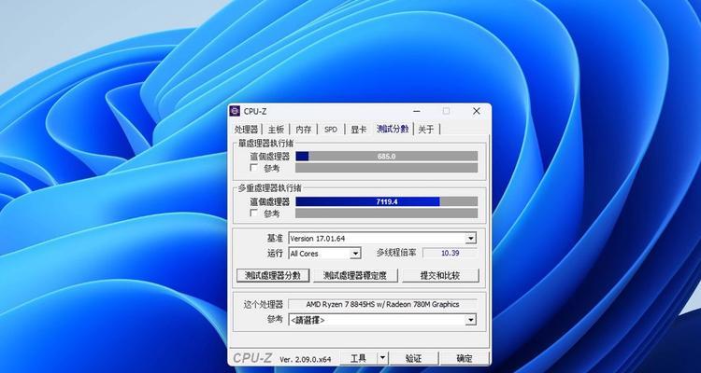Click the 測試處理器穩定度 button
701x373 pixels.
355,275
